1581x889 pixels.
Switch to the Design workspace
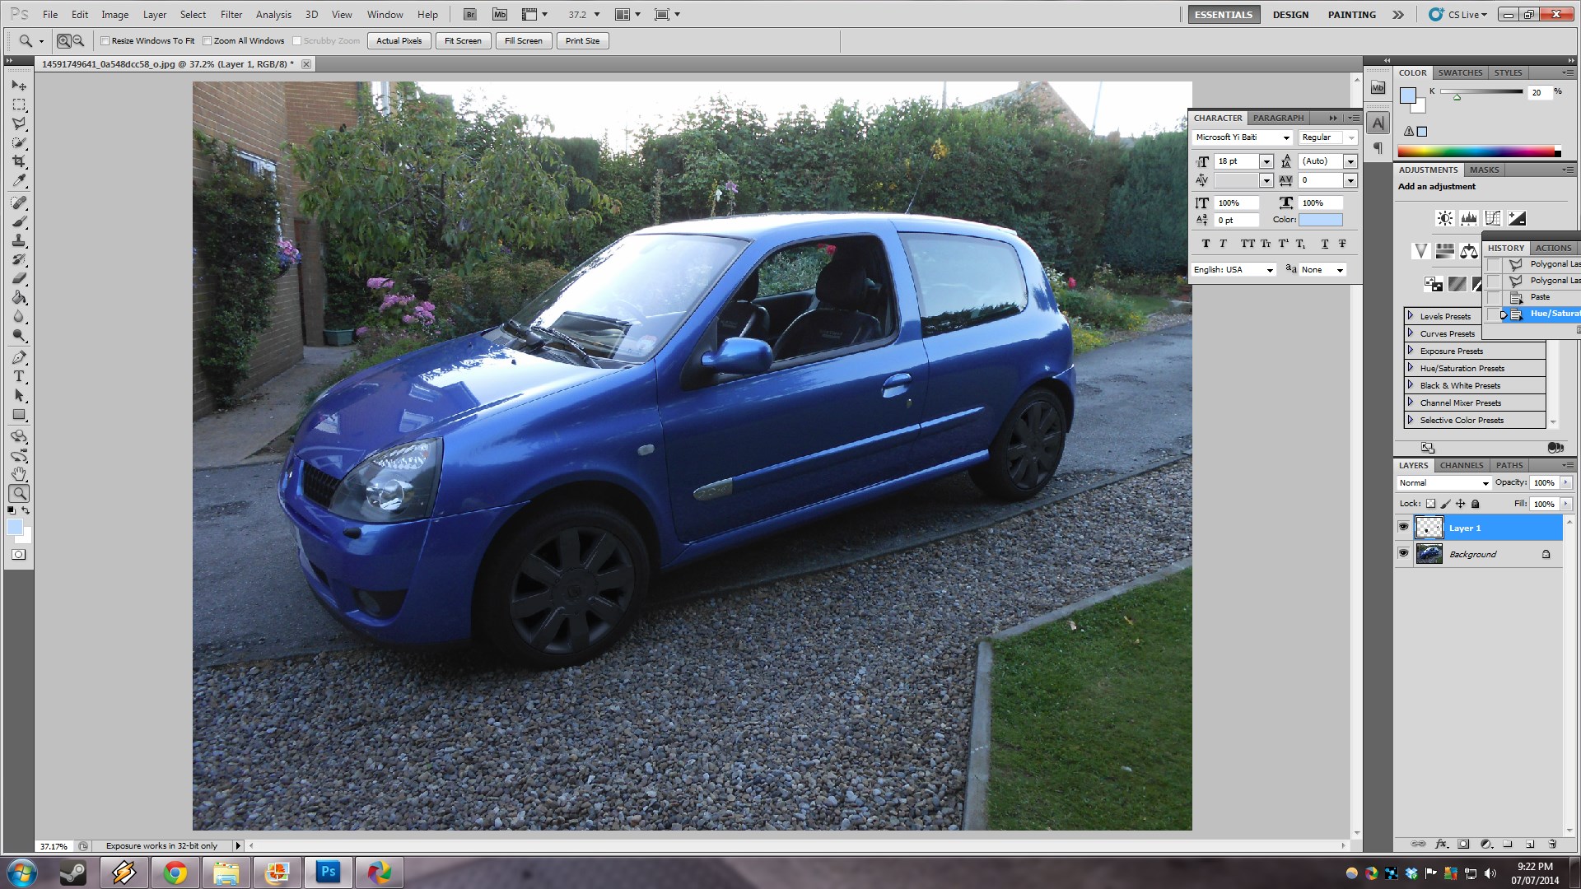(1290, 15)
